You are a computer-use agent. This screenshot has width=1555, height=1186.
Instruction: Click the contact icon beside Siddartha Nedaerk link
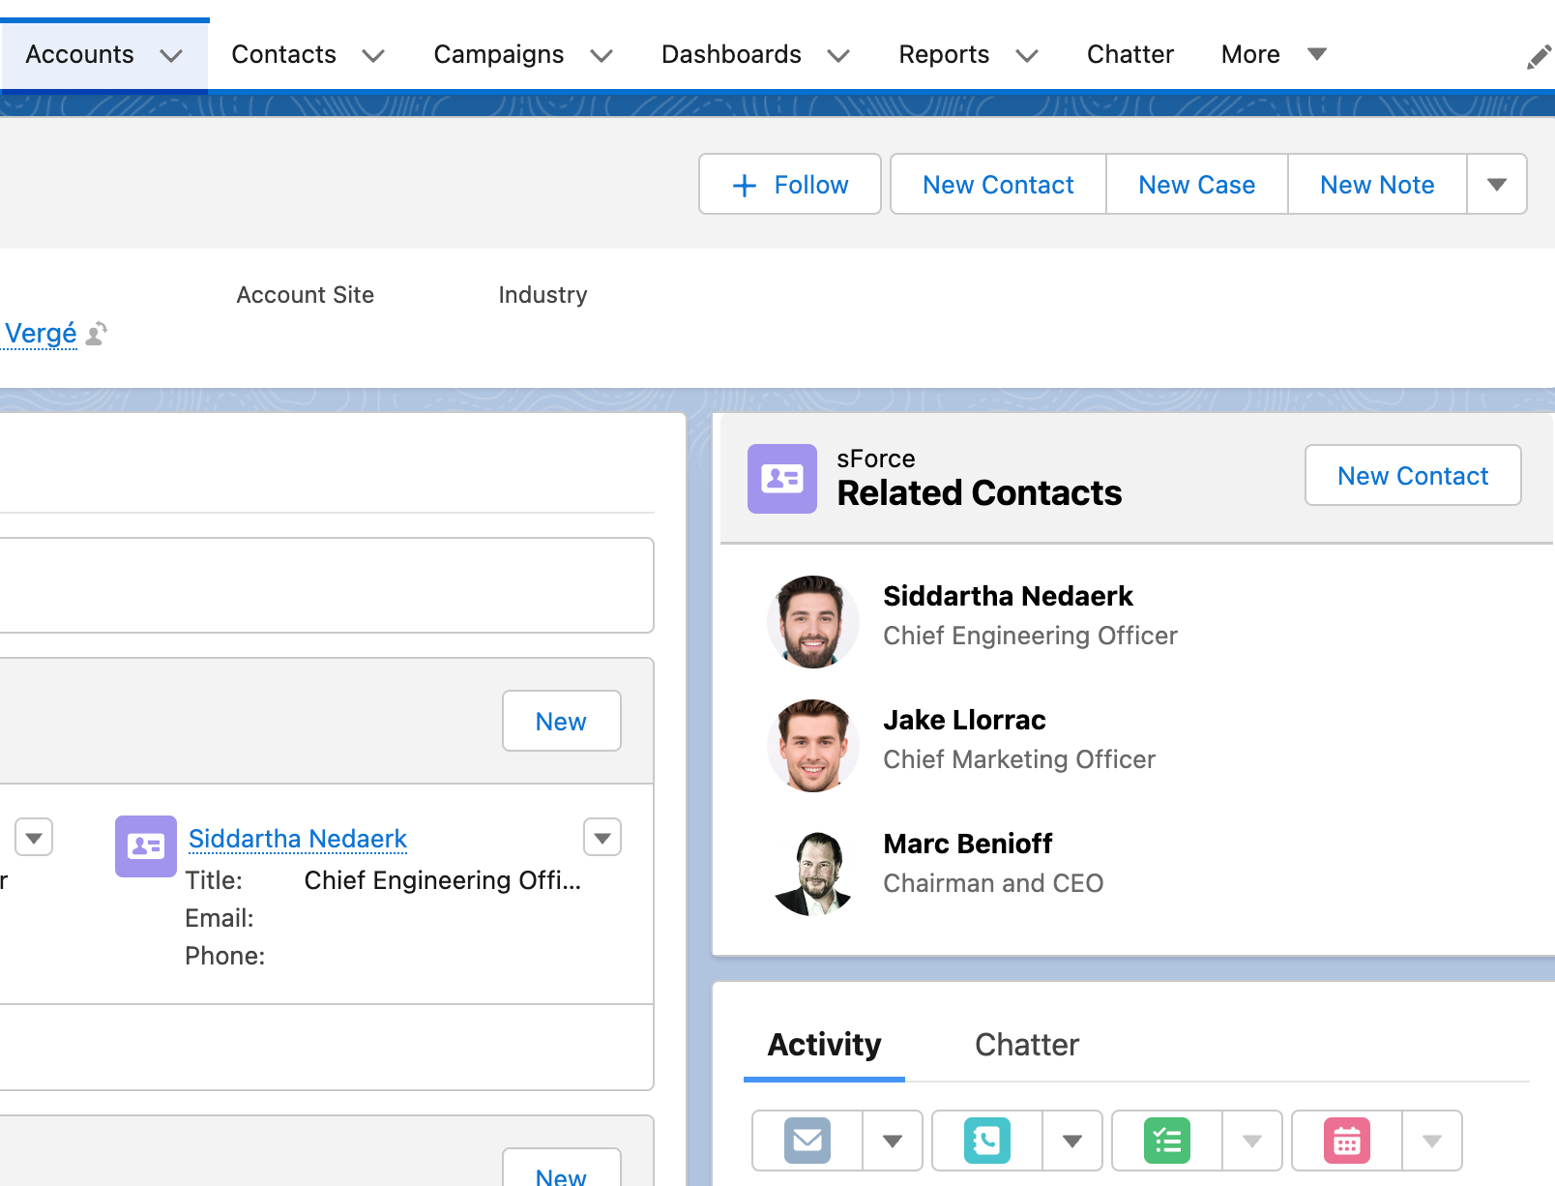(x=146, y=846)
